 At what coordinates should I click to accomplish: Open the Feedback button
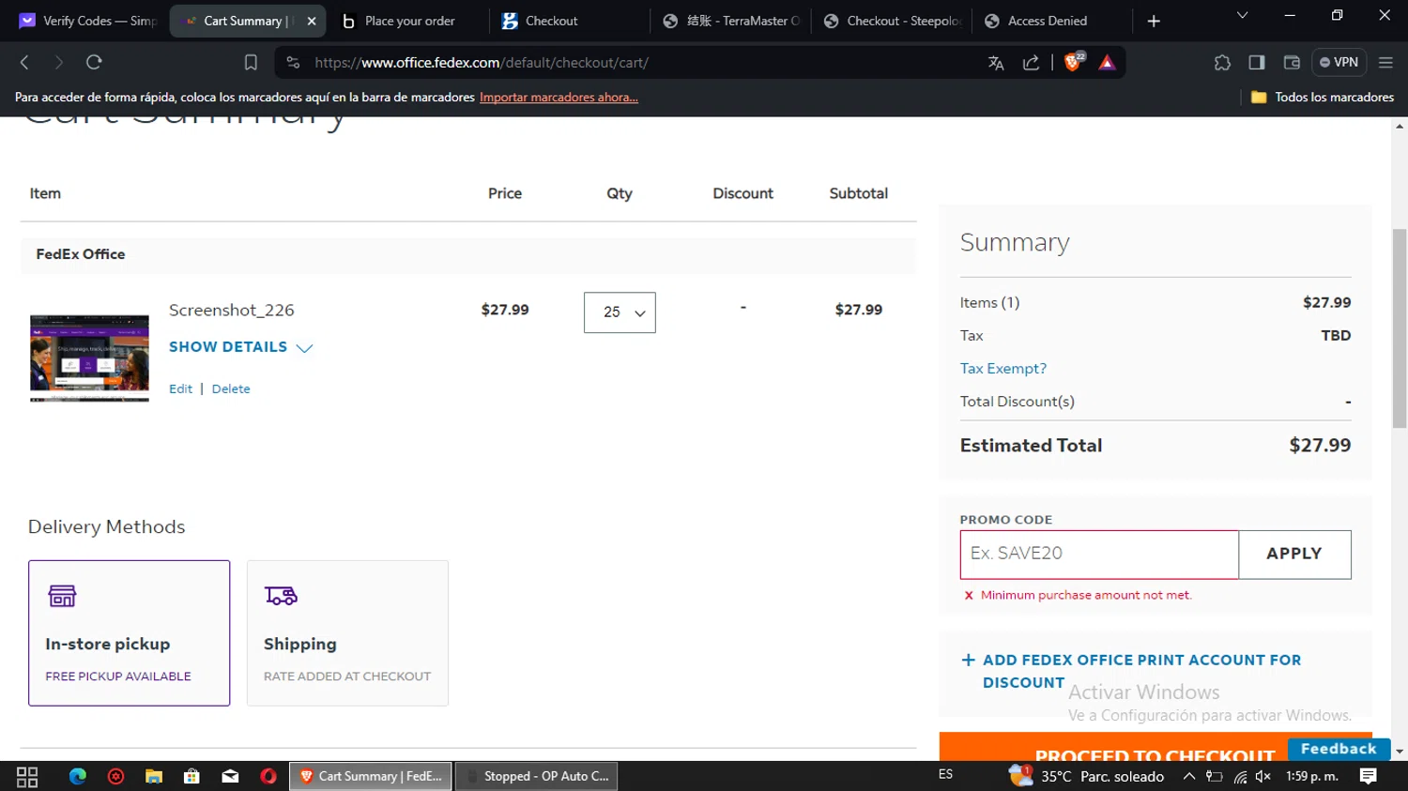[x=1339, y=749]
